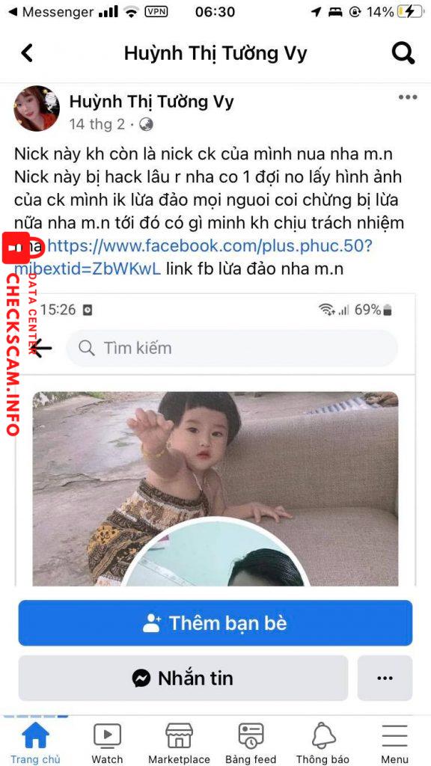Open the hamburger Menu tab
The height and width of the screenshot is (766, 431).
pyautogui.click(x=395, y=743)
